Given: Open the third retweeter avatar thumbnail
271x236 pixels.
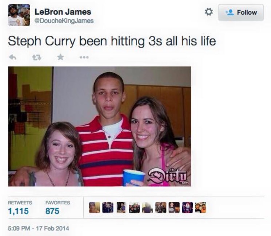Looking at the screenshot, I should pos(121,208).
